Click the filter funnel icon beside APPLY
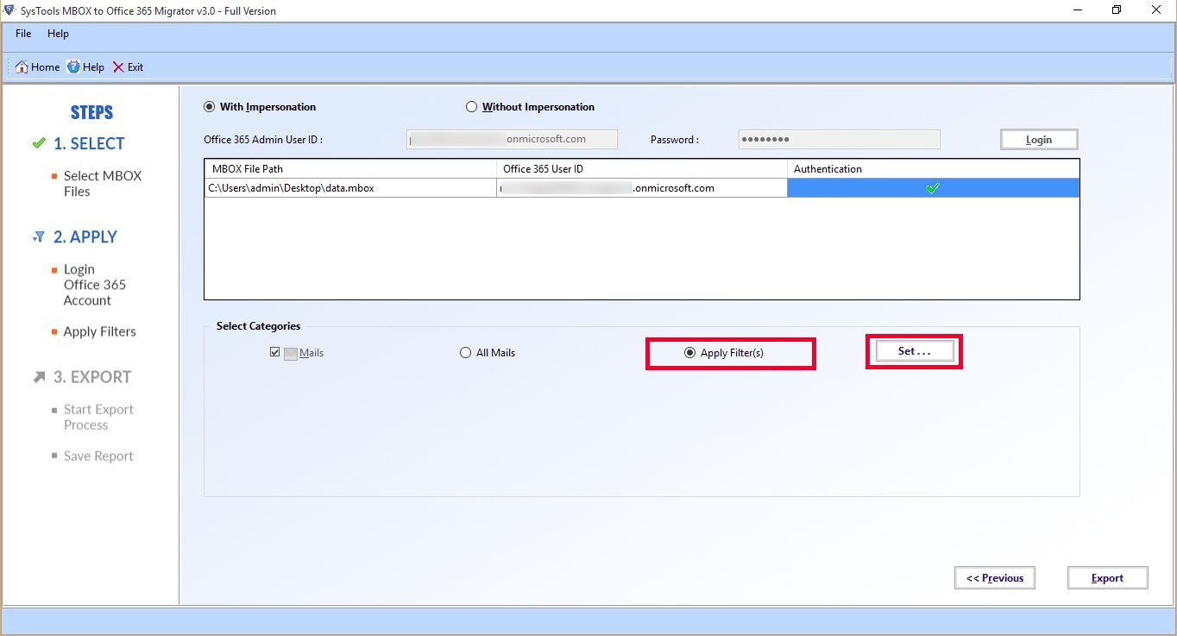This screenshot has width=1177, height=636. [x=38, y=237]
